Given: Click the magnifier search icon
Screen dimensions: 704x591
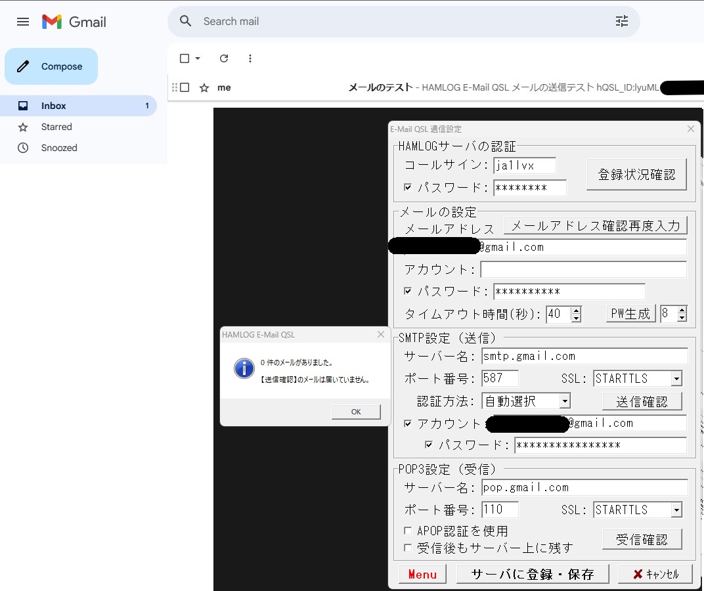Looking at the screenshot, I should click(186, 22).
